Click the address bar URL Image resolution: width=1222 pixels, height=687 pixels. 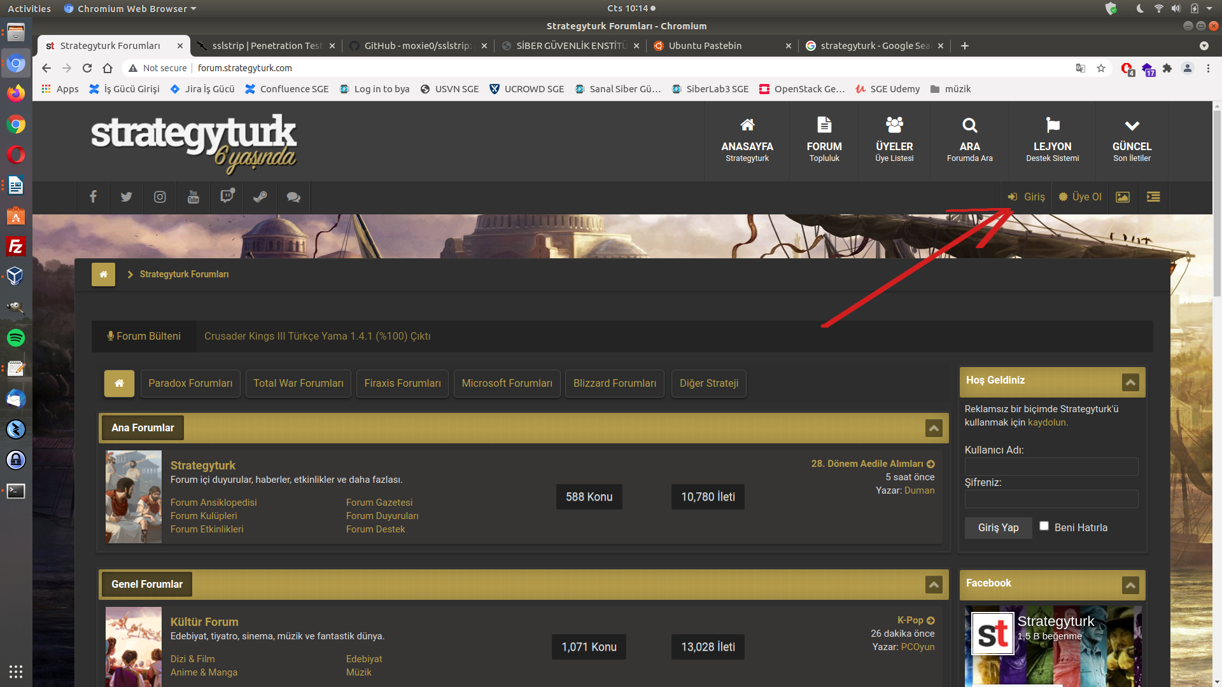point(245,68)
